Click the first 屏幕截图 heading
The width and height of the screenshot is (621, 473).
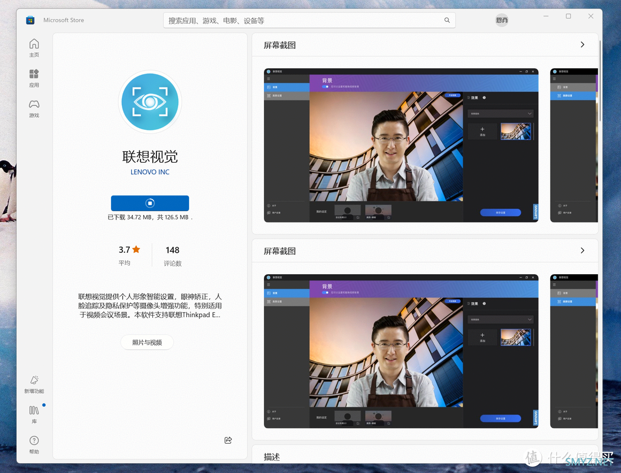pyautogui.click(x=280, y=45)
